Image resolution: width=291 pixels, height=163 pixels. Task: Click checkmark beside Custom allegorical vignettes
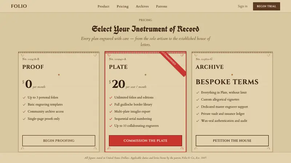click(198, 100)
